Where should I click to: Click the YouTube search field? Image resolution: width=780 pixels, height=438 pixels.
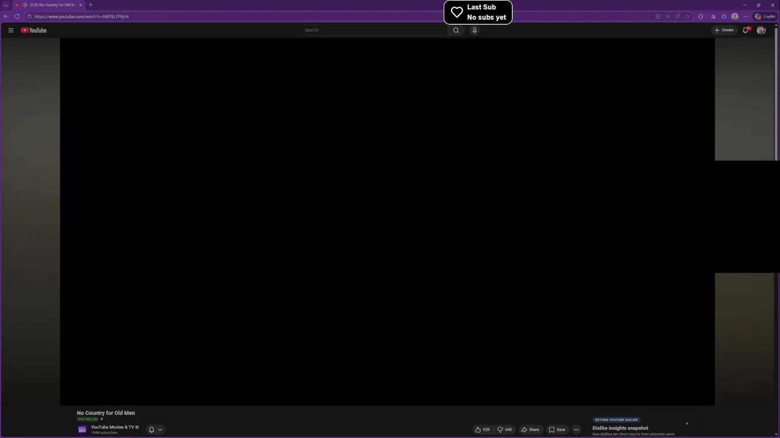point(375,30)
